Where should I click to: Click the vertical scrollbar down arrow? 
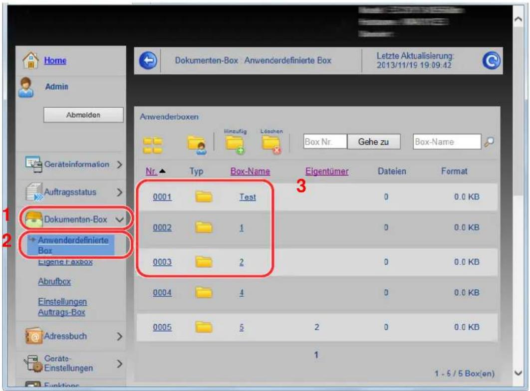click(518, 373)
